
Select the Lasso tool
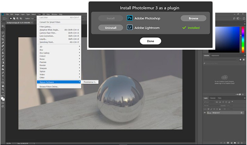[x=3, y=33]
